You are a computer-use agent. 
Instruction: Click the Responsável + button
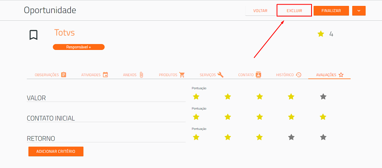[79, 47]
